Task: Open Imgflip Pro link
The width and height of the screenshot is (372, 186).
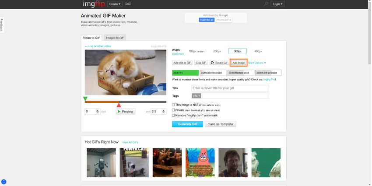Action: (x=269, y=80)
